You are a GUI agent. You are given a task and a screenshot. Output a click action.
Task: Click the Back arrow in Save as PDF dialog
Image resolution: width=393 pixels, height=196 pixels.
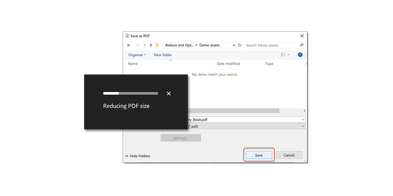(x=129, y=45)
